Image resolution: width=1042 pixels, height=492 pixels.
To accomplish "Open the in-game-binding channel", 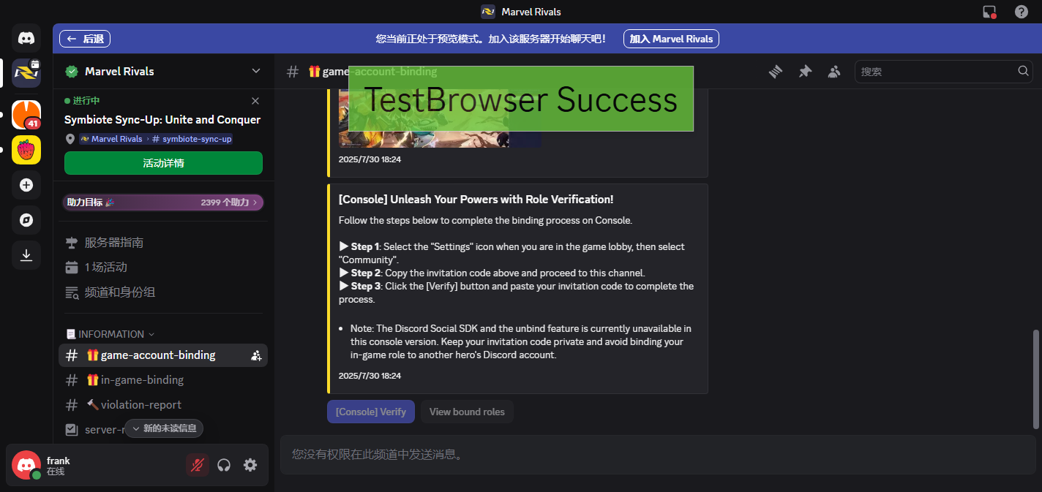I will [x=142, y=380].
